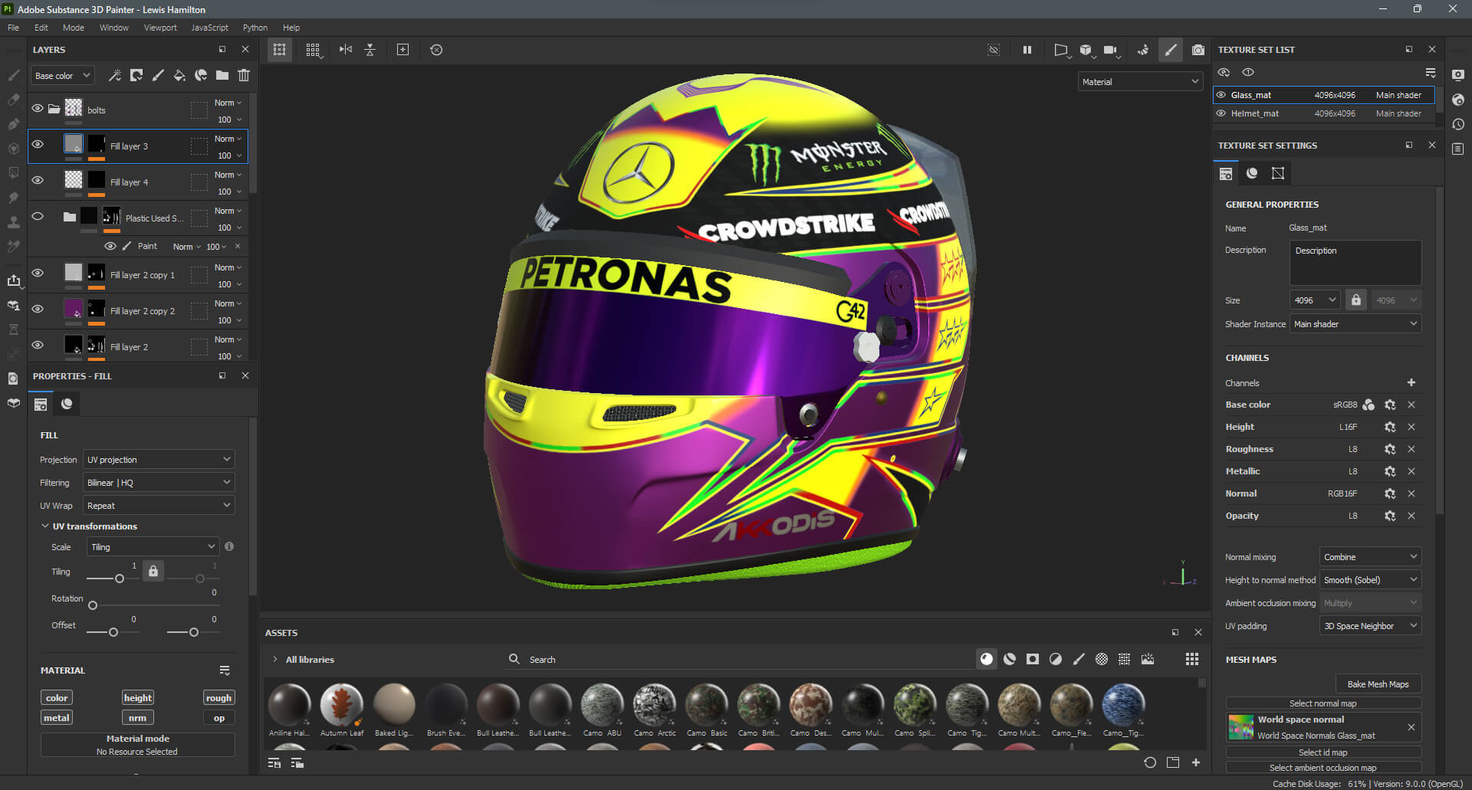Image resolution: width=1472 pixels, height=790 pixels.
Task: Open the Filtering dropdown (Bilinear | HQ)
Action: pyautogui.click(x=159, y=483)
